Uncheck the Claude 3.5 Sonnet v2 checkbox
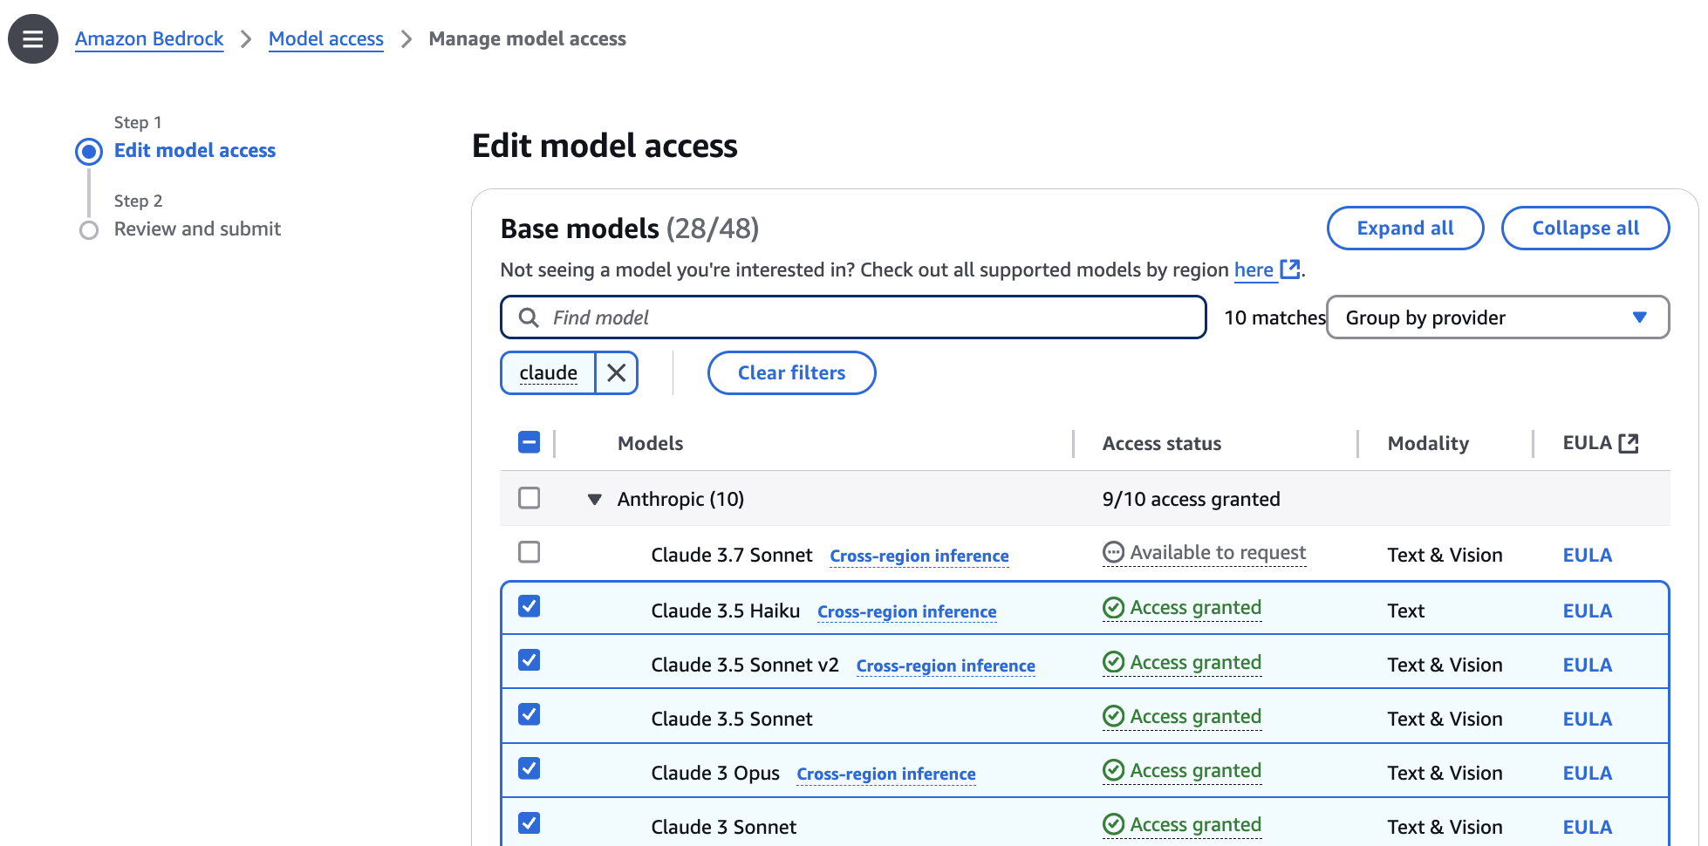1708x846 pixels. (x=529, y=660)
